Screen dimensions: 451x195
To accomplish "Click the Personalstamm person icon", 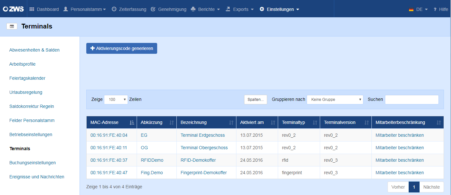I will pyautogui.click(x=66, y=9).
